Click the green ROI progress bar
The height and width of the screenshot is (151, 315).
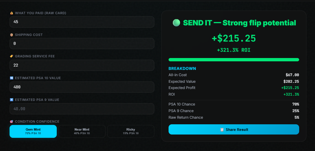234,60
